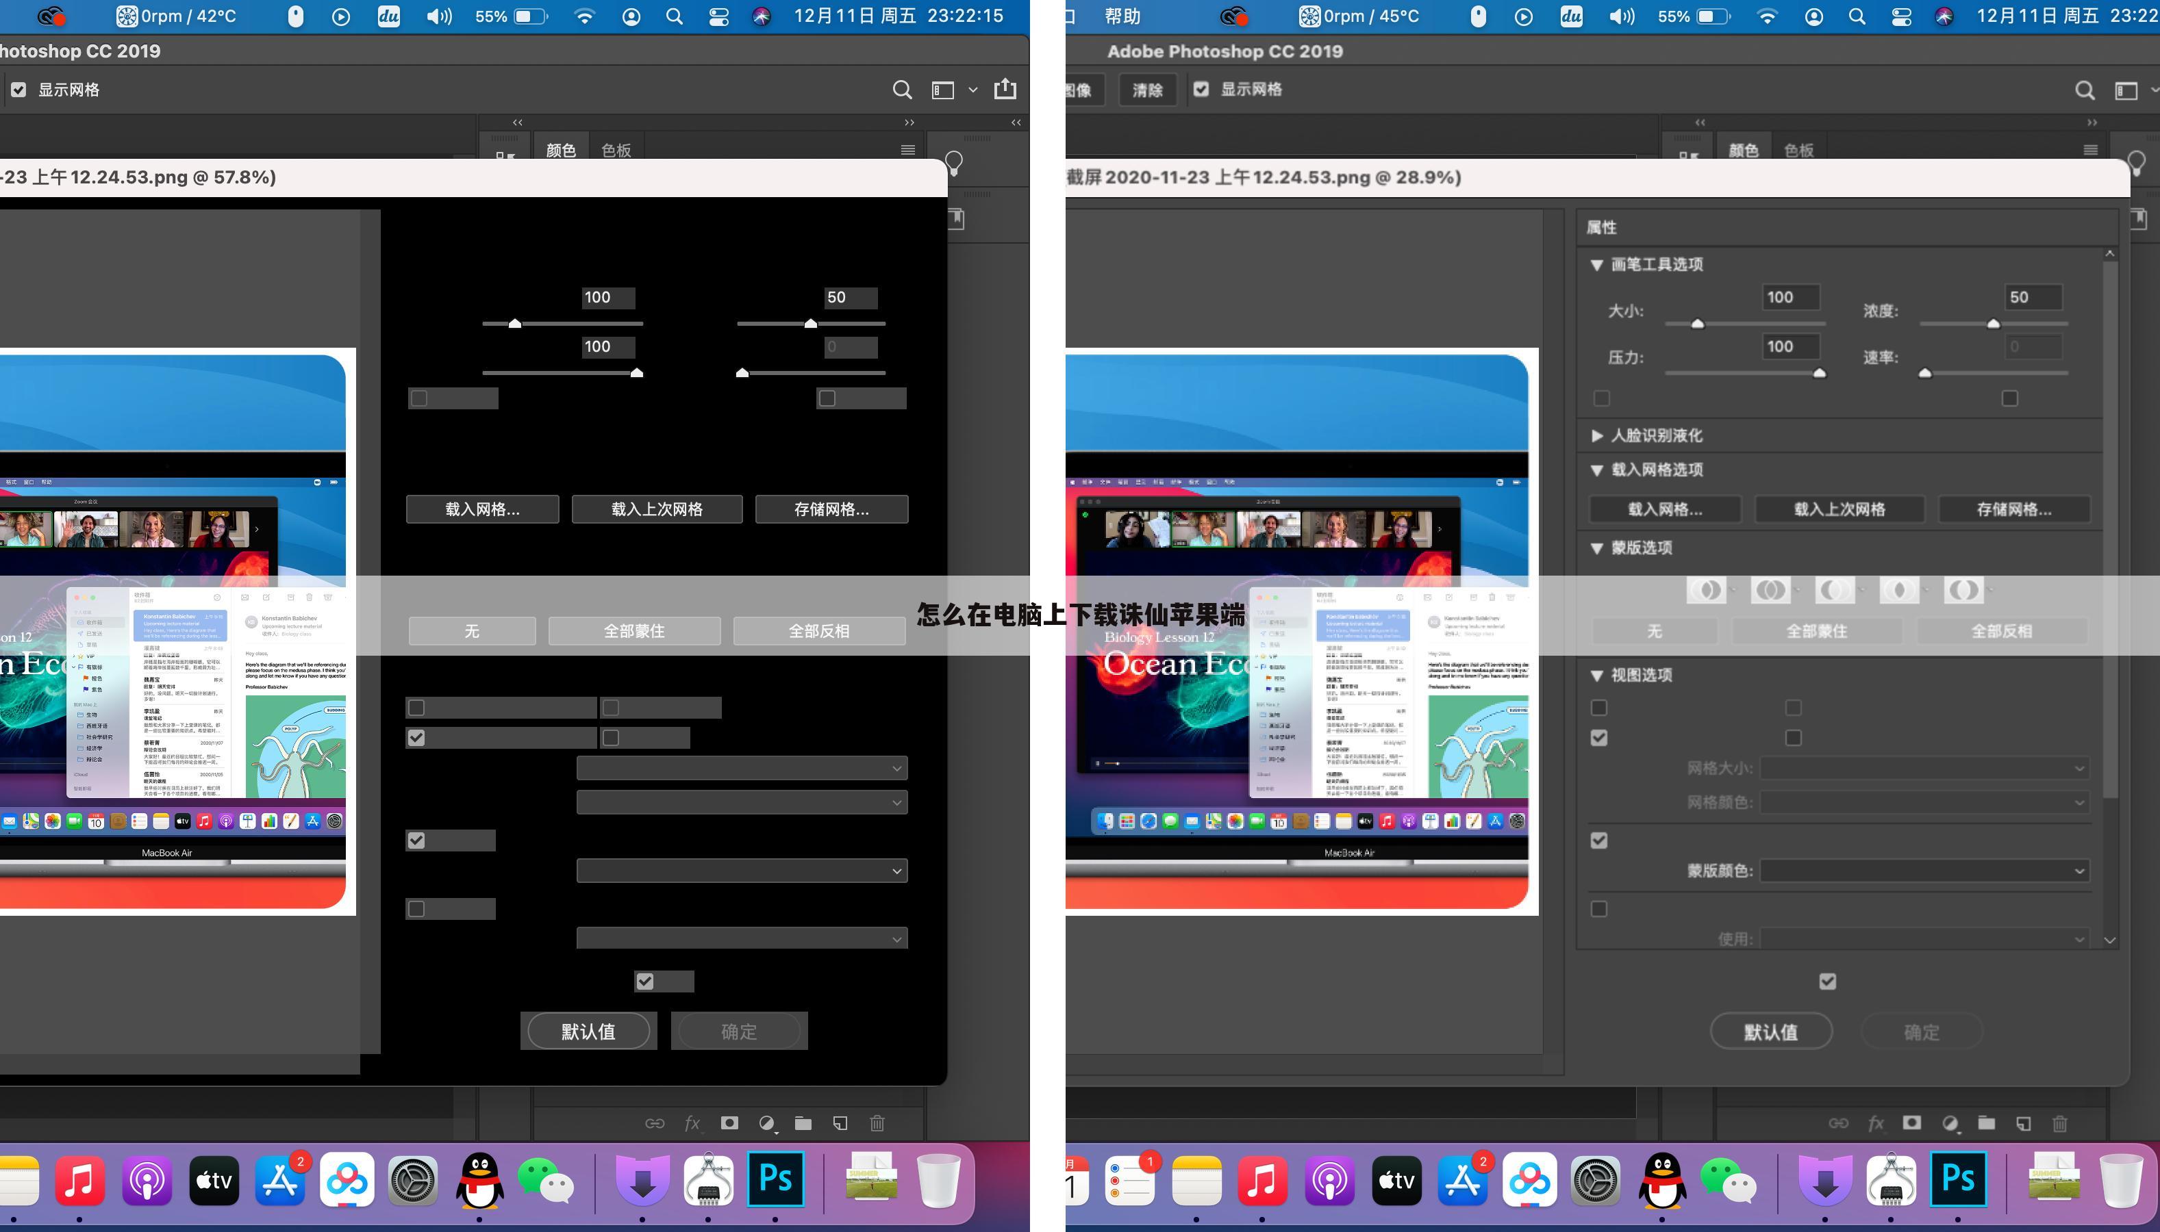Toggle the checked checkbox above 默认值 in left screenshot
The image size is (2160, 1232).
click(x=645, y=981)
